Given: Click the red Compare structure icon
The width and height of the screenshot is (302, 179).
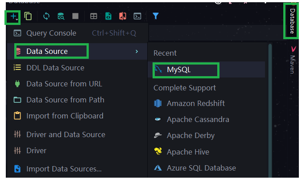Looking at the screenshot, I should 123,16.
